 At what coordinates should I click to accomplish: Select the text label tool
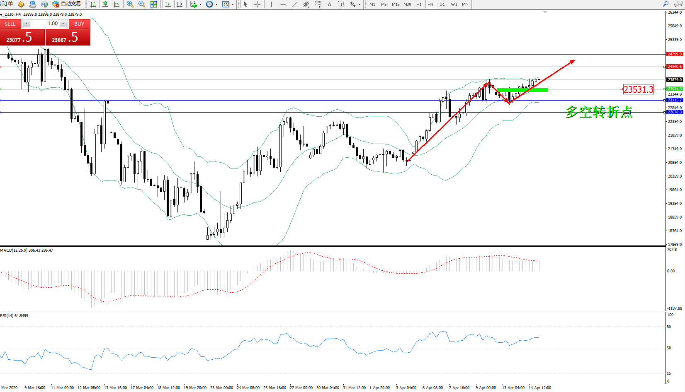coord(329,4)
